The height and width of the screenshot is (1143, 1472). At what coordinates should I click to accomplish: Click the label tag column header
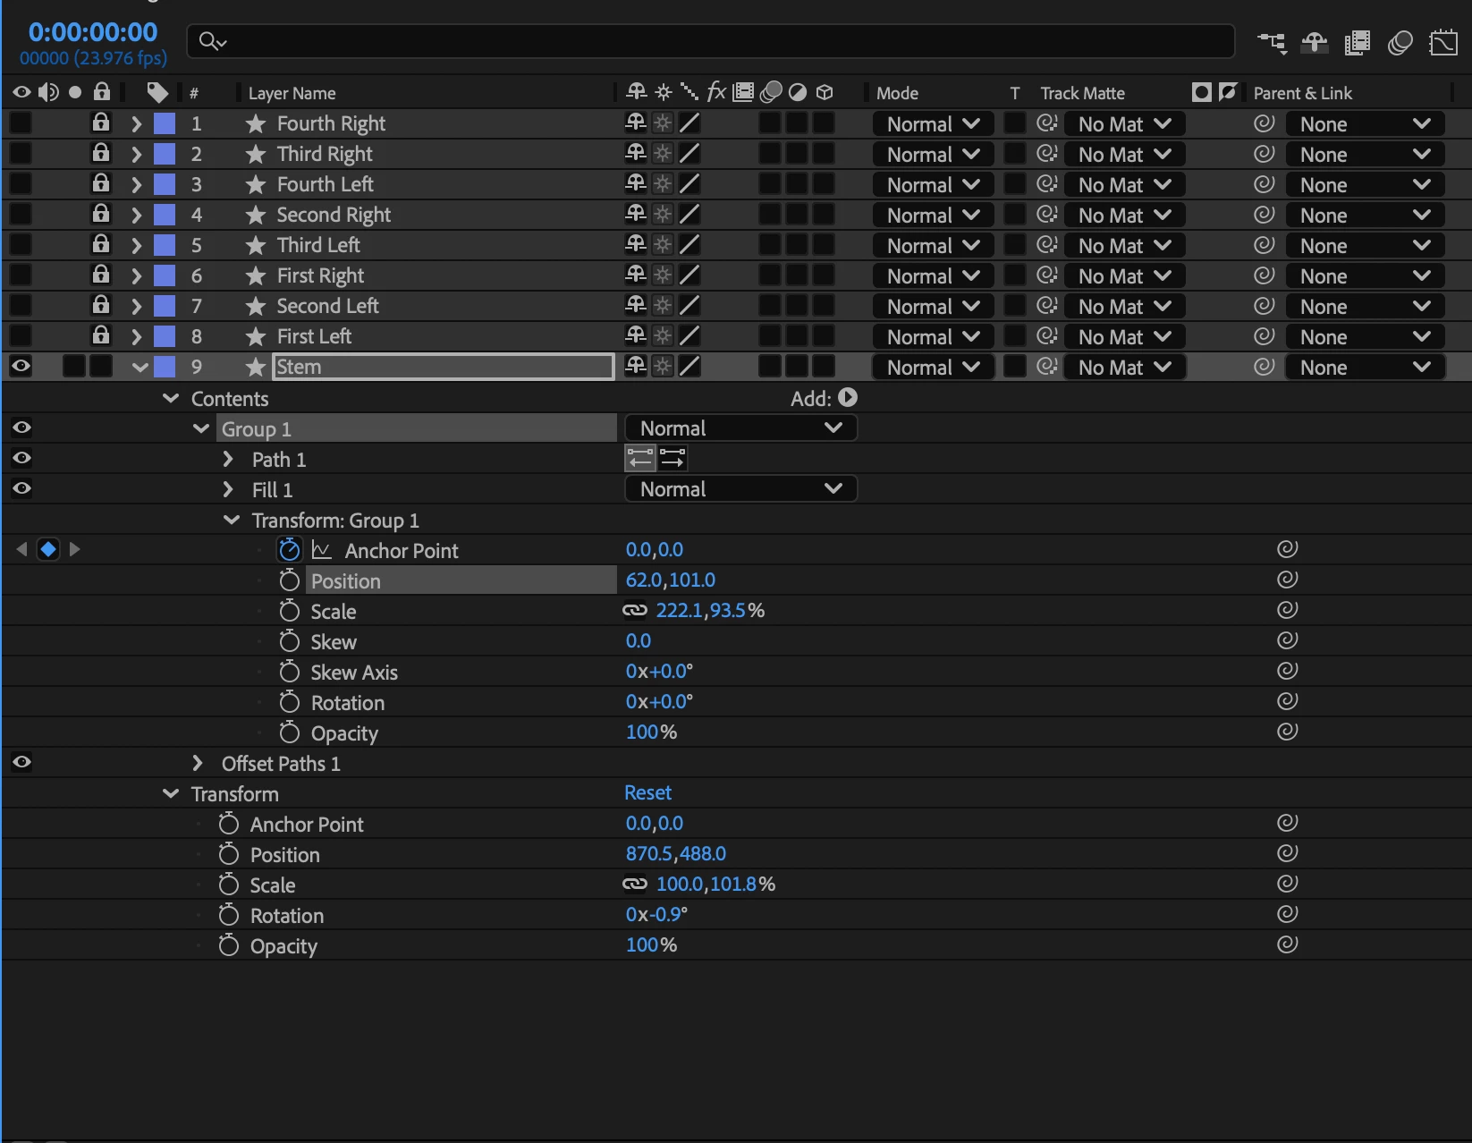click(x=157, y=92)
